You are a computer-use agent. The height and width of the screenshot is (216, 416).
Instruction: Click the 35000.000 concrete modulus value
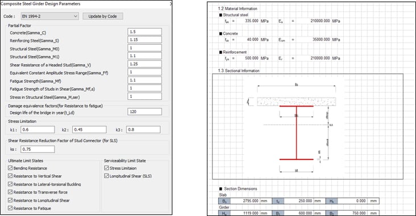322,40
